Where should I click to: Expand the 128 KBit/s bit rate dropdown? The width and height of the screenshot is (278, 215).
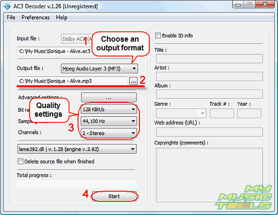(109, 109)
